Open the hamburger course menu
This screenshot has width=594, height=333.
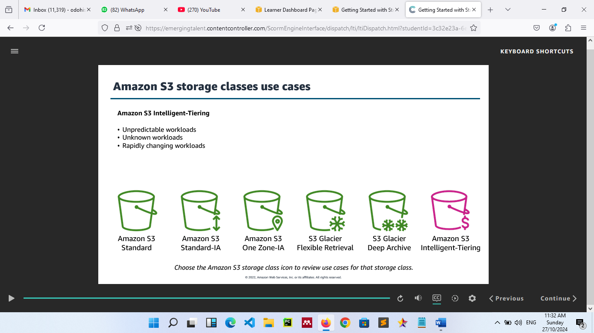14,51
